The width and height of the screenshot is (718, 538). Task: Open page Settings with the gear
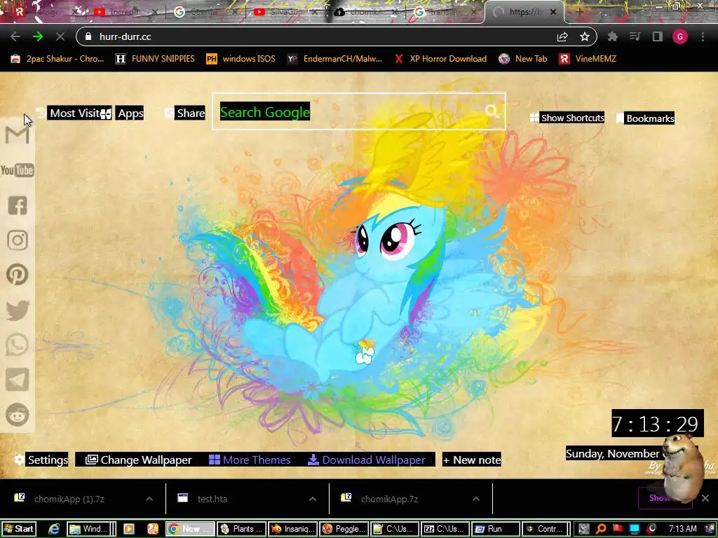pos(41,460)
